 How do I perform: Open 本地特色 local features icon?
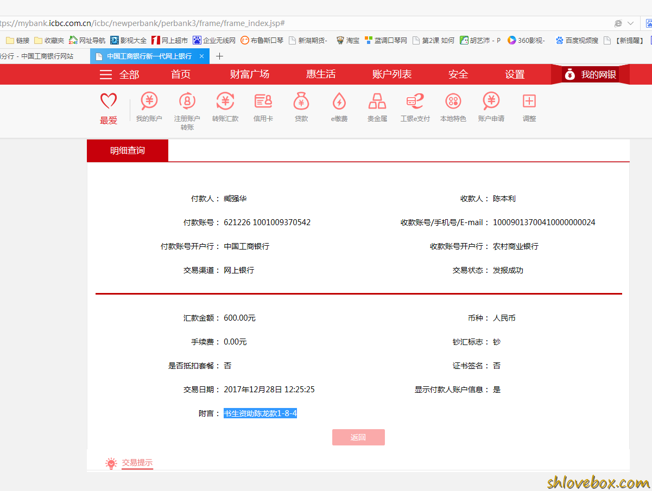pos(453,107)
